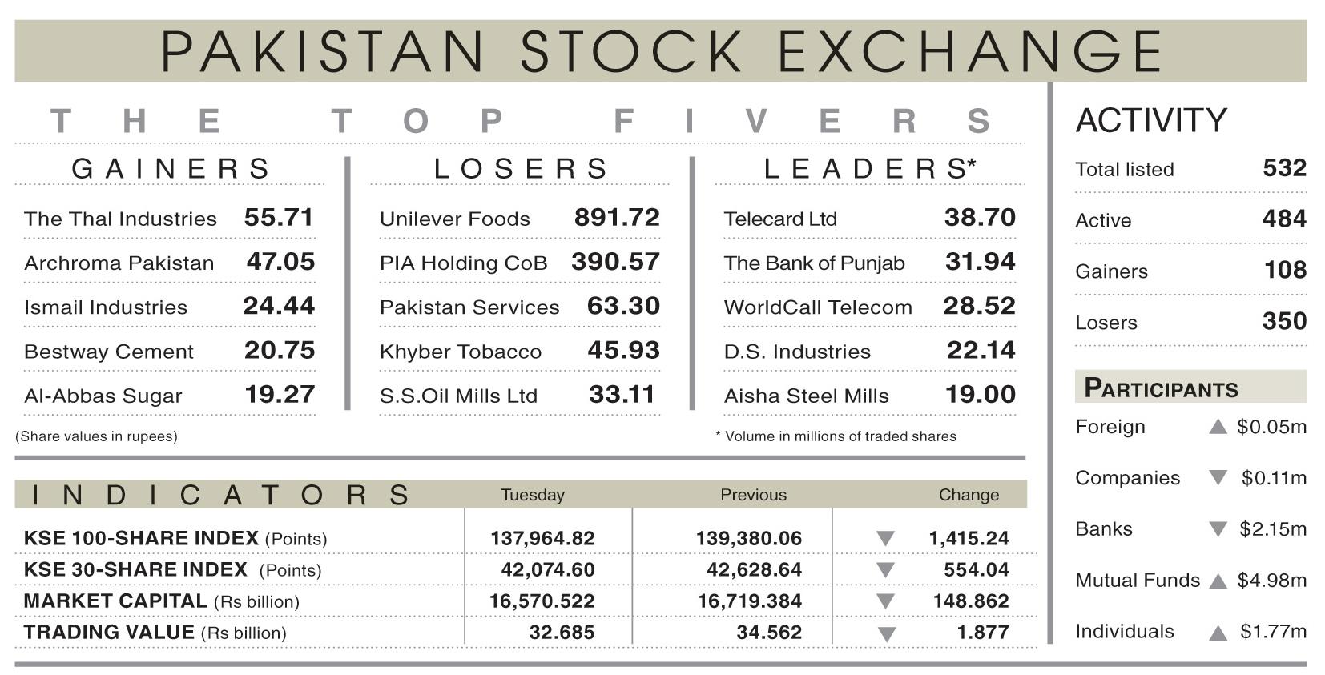
Task: Select the Losers column heading
Action: point(522,169)
